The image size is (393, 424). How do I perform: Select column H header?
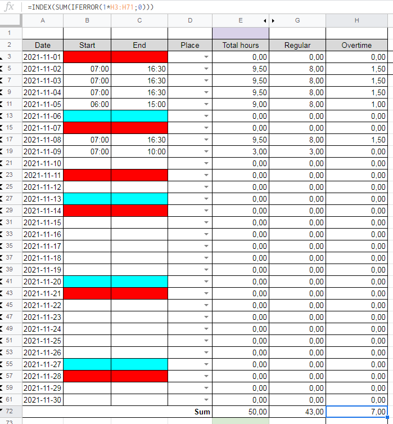click(356, 20)
